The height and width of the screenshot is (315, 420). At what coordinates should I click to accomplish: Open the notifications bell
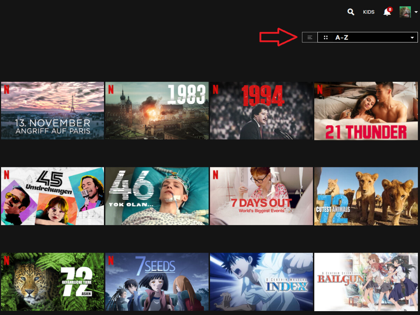387,12
